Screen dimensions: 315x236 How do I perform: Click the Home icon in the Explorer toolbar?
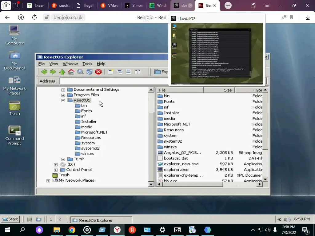(x=71, y=72)
